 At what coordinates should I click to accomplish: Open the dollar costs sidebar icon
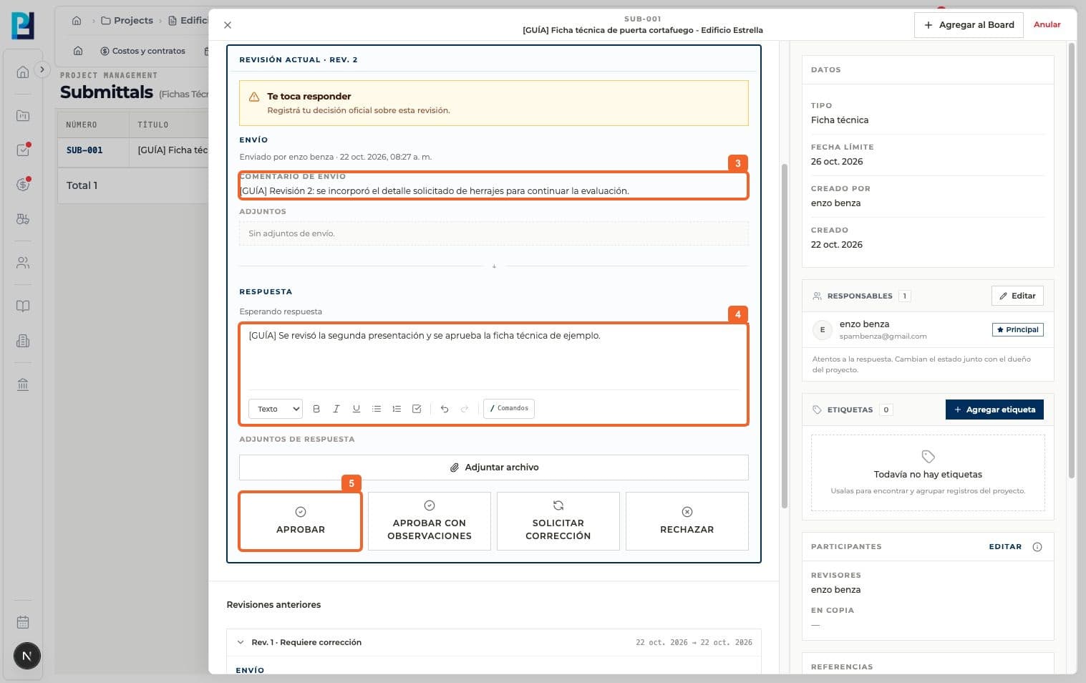click(x=23, y=185)
